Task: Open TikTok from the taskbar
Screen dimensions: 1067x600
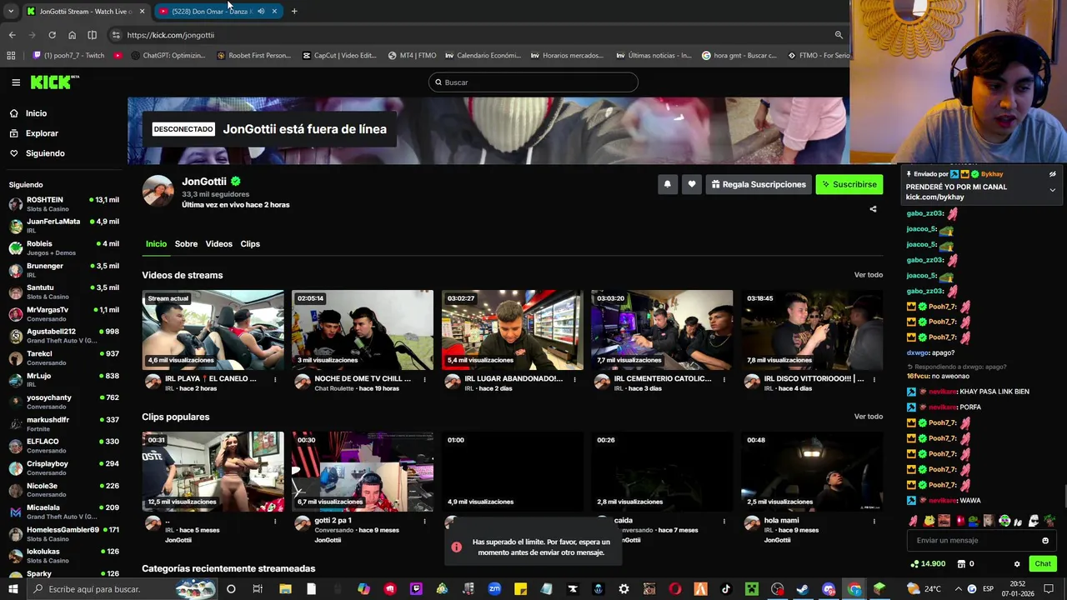Action: tap(725, 589)
